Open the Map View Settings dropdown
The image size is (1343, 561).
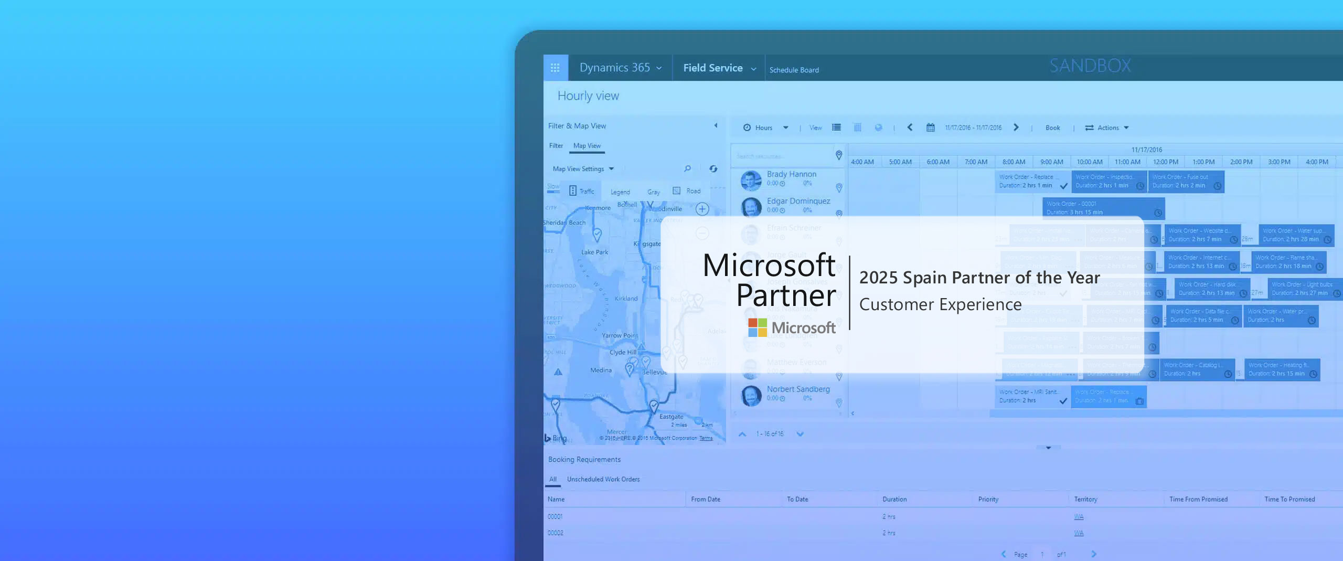(583, 169)
